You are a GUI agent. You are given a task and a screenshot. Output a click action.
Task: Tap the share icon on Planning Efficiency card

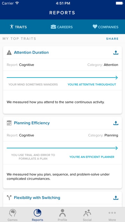[x=116, y=123]
